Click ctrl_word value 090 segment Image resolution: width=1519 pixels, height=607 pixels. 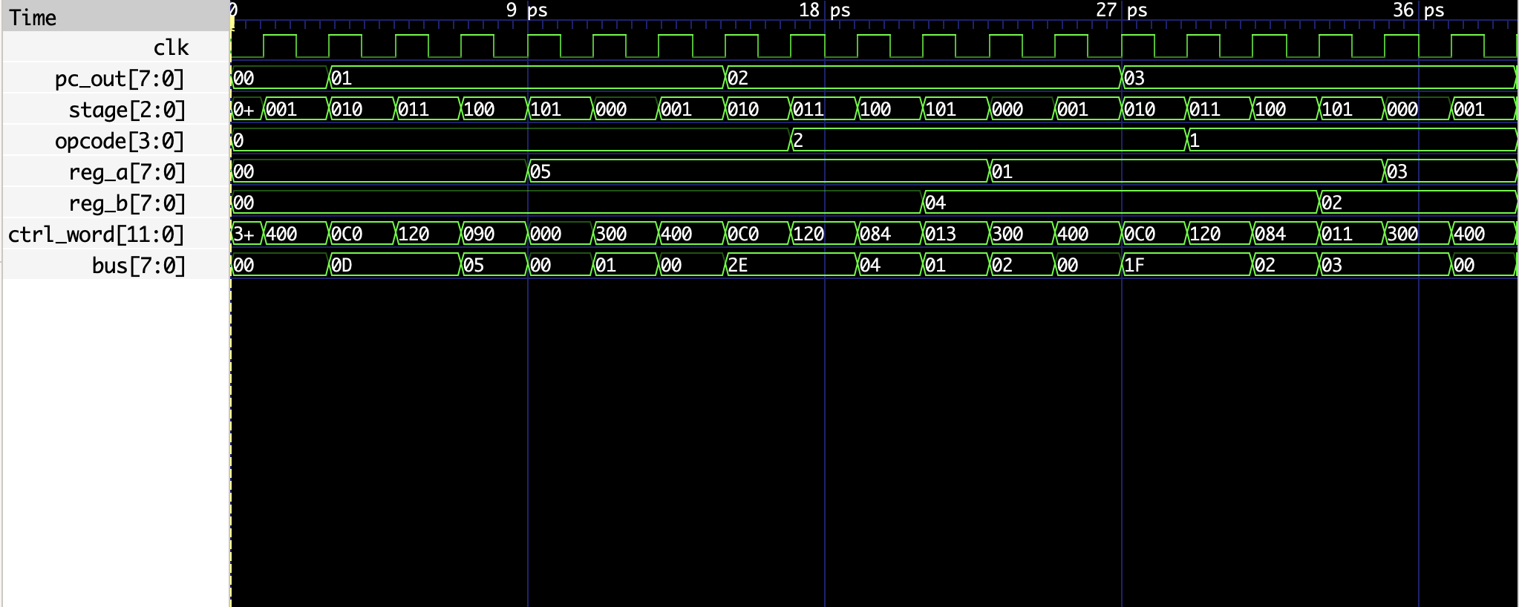tap(494, 234)
